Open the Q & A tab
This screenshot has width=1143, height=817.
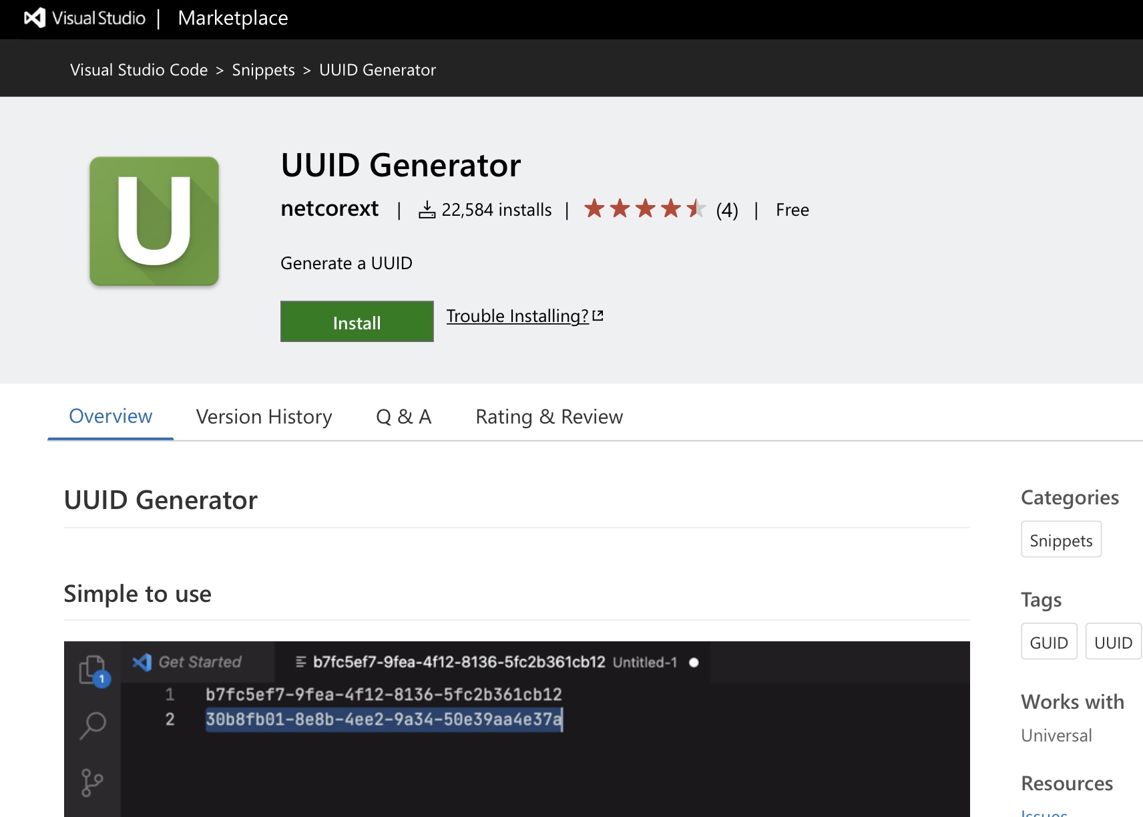point(404,417)
